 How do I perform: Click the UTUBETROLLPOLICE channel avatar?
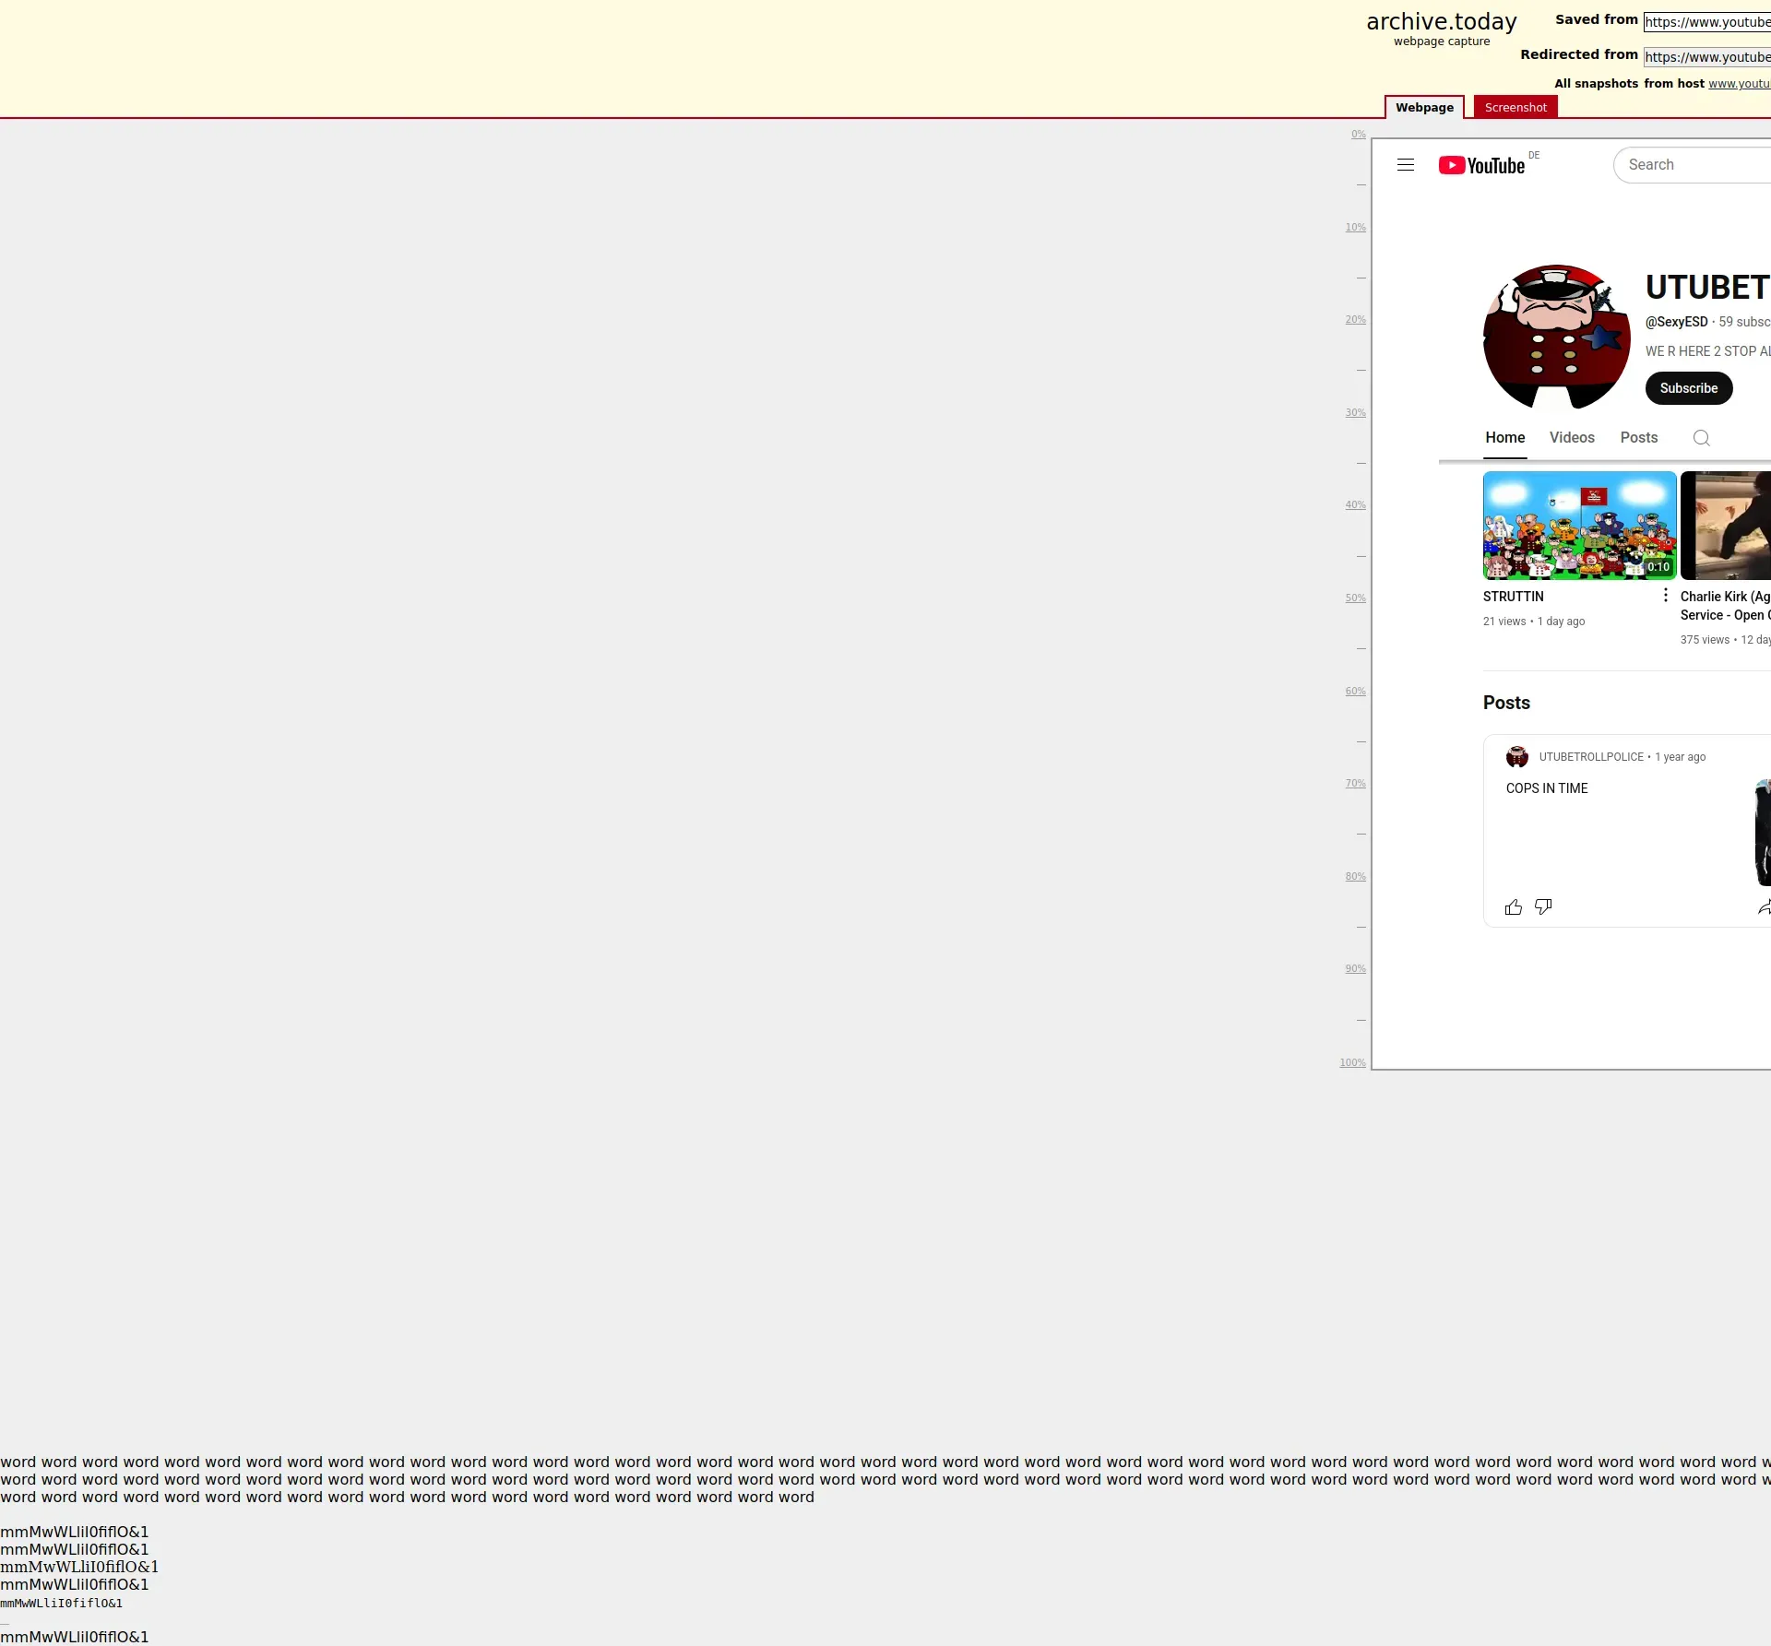pos(1557,337)
